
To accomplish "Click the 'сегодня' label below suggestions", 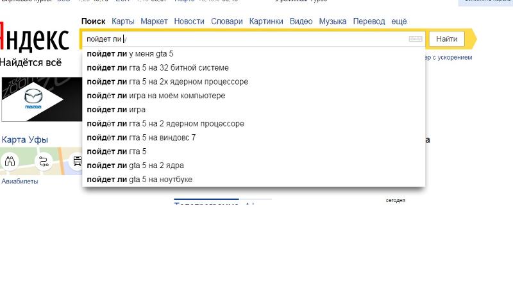I will click(395, 200).
